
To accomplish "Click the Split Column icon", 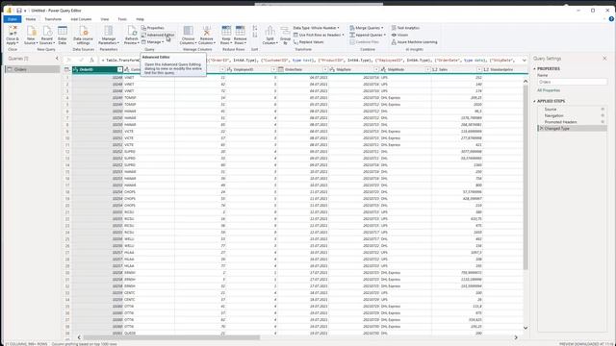I will (x=269, y=31).
